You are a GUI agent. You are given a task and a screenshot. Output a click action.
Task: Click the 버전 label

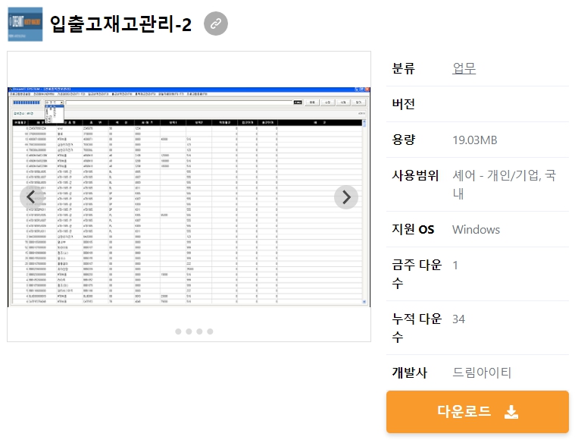point(403,104)
